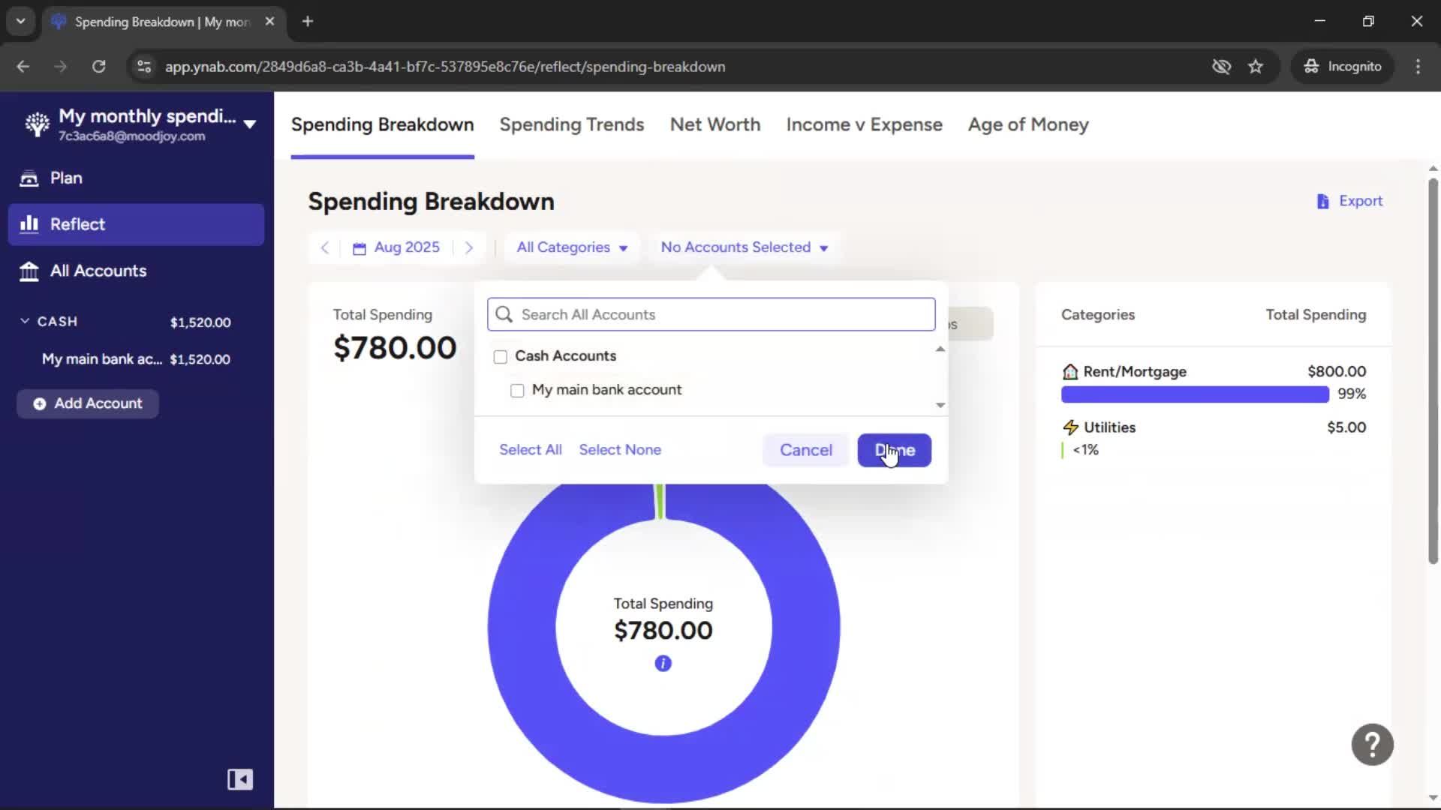Image resolution: width=1441 pixels, height=810 pixels.
Task: Click the Rent/Mortgage house icon
Action: (1070, 371)
